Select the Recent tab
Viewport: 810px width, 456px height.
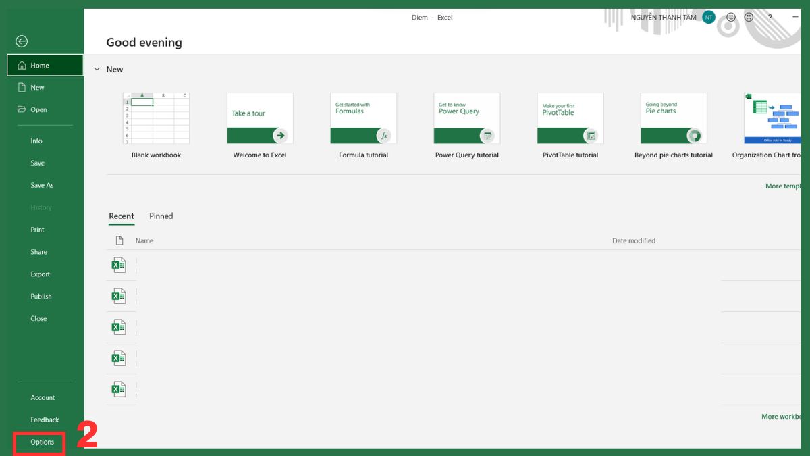[122, 216]
